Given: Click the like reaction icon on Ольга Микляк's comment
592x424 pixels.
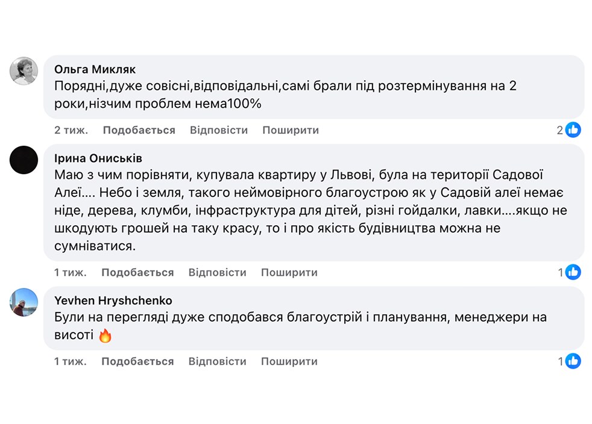Looking at the screenshot, I should tap(573, 129).
